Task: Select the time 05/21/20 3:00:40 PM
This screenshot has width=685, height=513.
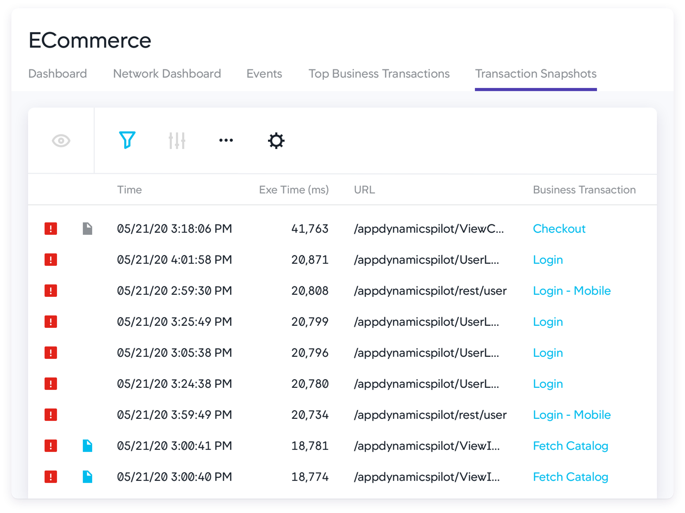Action: (174, 477)
